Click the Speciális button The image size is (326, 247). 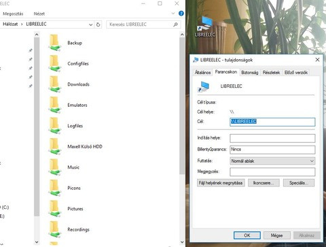pos(299,183)
